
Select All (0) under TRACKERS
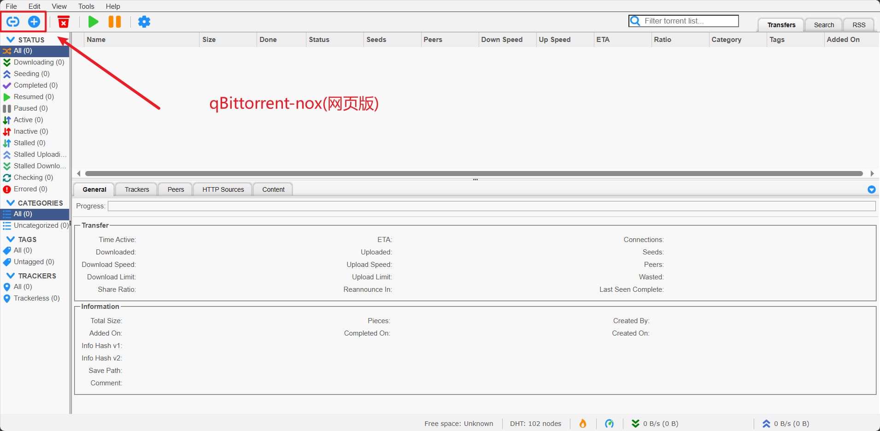pos(35,287)
